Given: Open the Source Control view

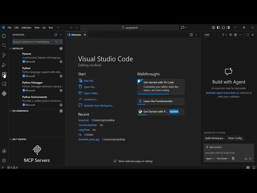Looking at the screenshot, I should tap(4, 55).
